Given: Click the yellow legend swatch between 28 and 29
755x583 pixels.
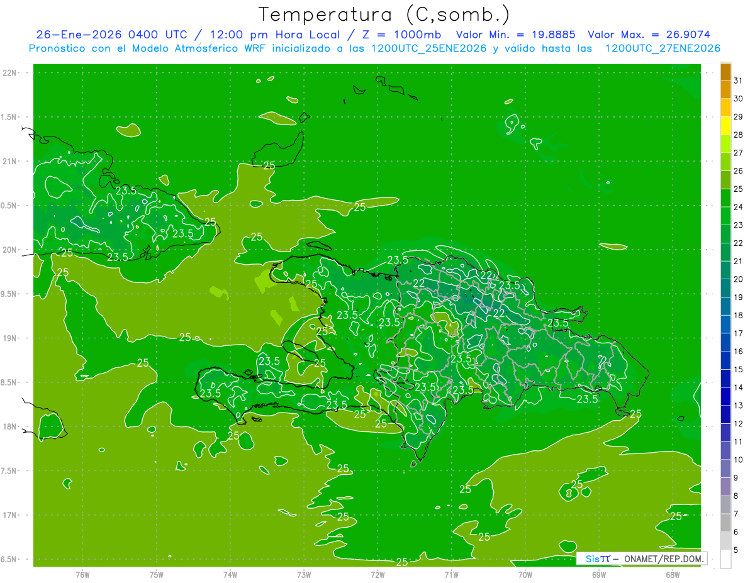Looking at the screenshot, I should [725, 126].
